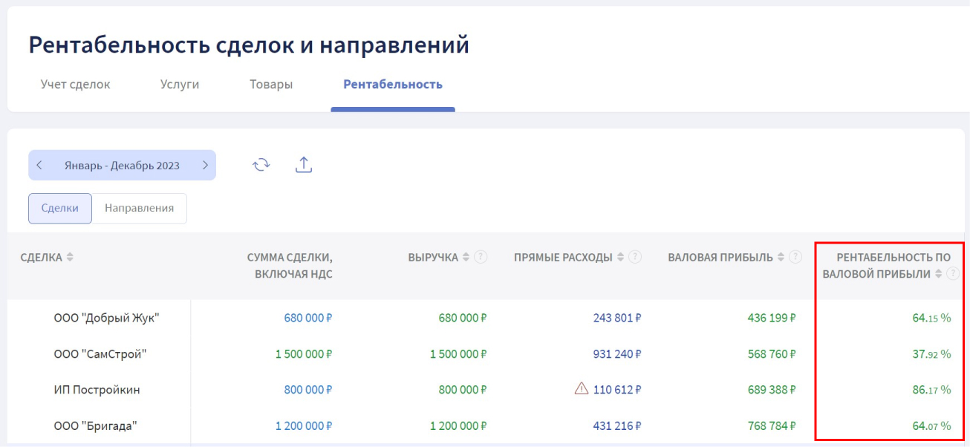This screenshot has height=447, width=970.
Task: Open deal sum 680 000 ₽ link
Action: [307, 318]
